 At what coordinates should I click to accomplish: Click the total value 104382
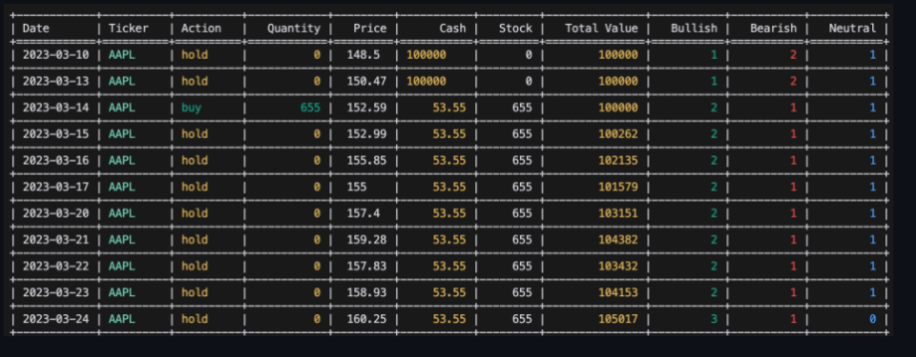pyautogui.click(x=618, y=240)
